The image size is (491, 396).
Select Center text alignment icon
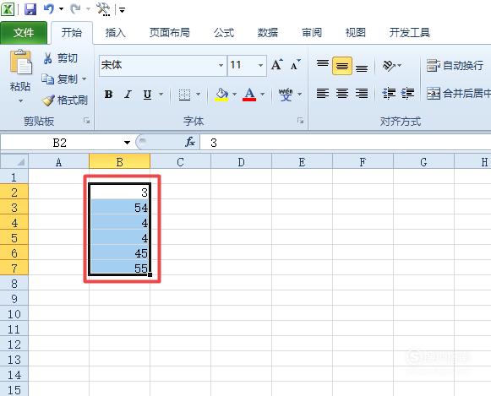point(342,93)
